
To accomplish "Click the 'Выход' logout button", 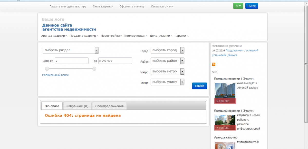I will (252, 6).
